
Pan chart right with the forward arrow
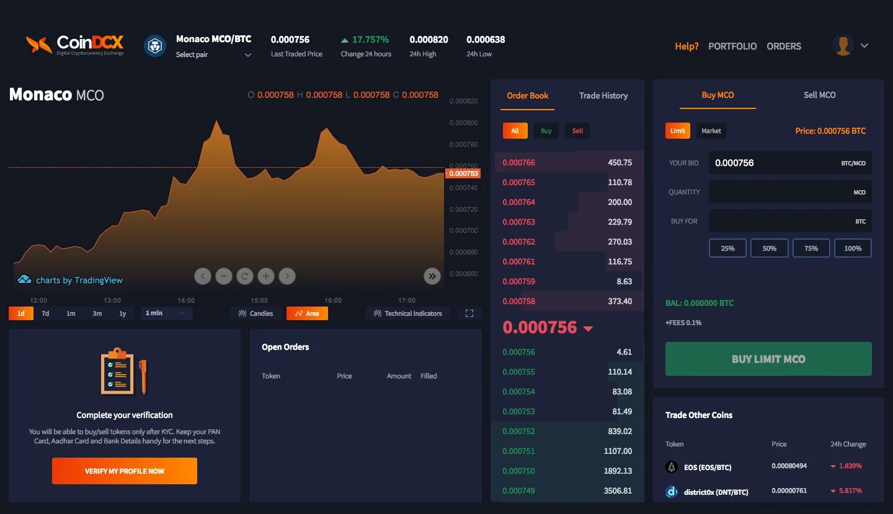[287, 276]
